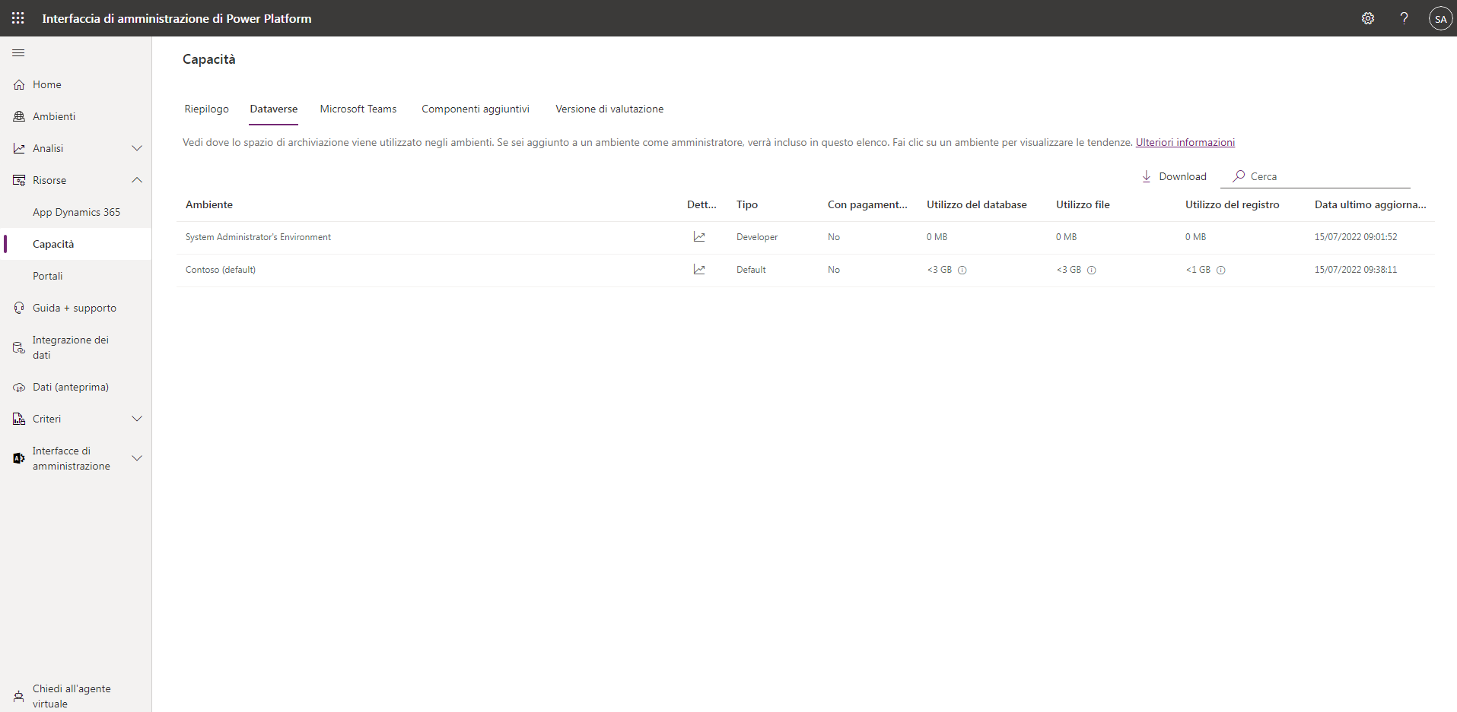This screenshot has height=712, width=1457.
Task: Switch to the Riepilogo tab
Action: tap(206, 109)
